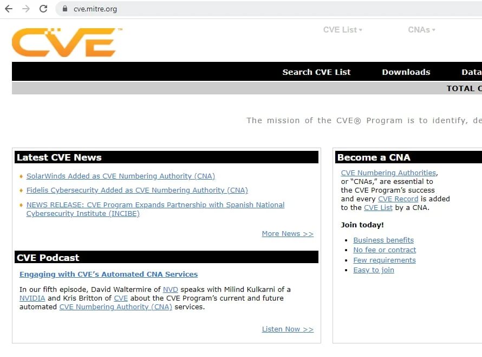Click the Join today! text

[362, 225]
